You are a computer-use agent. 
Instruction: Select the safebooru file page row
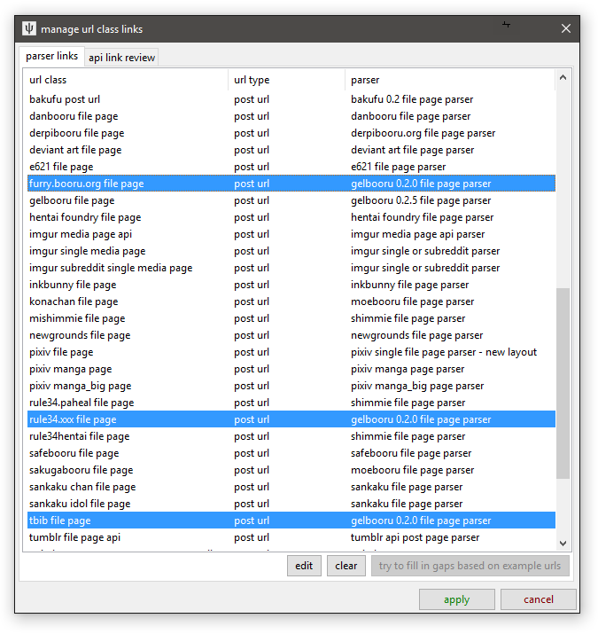291,453
